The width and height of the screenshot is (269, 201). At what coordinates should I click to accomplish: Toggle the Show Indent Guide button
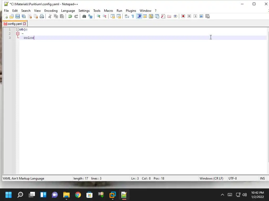pyautogui.click(x=139, y=16)
